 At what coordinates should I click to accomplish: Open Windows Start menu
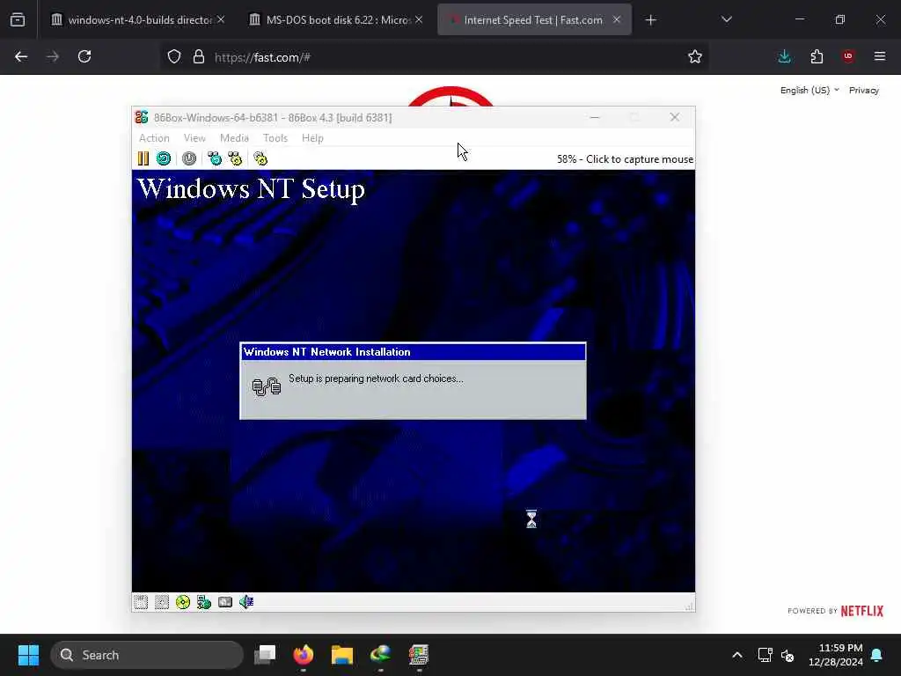(29, 655)
